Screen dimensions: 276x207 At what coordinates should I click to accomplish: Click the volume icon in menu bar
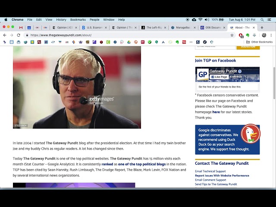click(x=207, y=20)
